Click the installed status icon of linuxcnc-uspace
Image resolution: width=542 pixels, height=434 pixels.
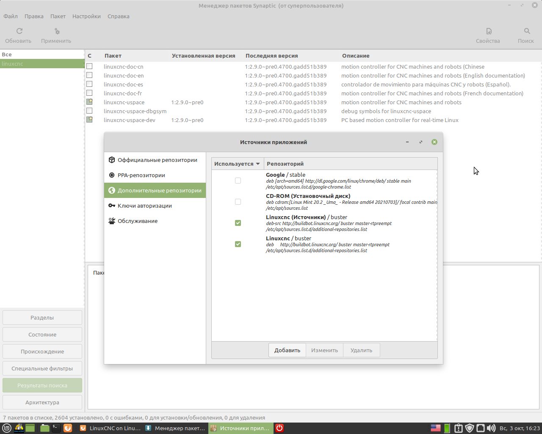tap(89, 102)
